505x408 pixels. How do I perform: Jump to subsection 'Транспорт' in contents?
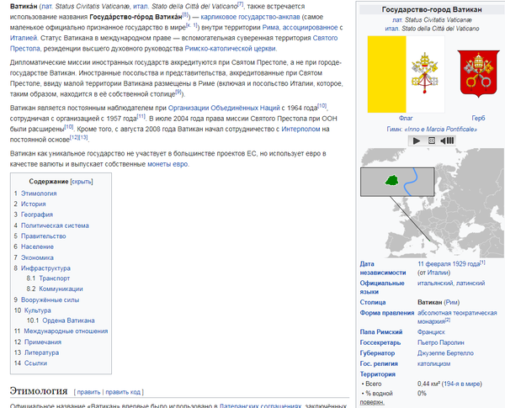(55, 278)
